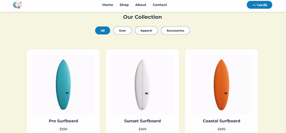Image resolution: width=286 pixels, height=133 pixels.
Task: Show only Apparel products
Action: coord(146,30)
